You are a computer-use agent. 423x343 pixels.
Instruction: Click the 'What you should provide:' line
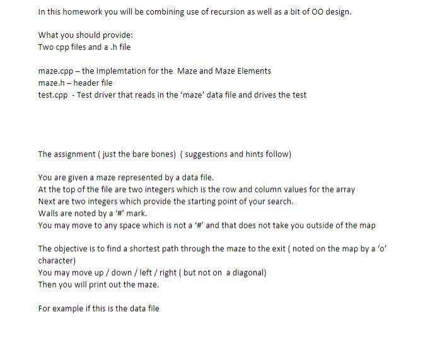tap(86, 35)
